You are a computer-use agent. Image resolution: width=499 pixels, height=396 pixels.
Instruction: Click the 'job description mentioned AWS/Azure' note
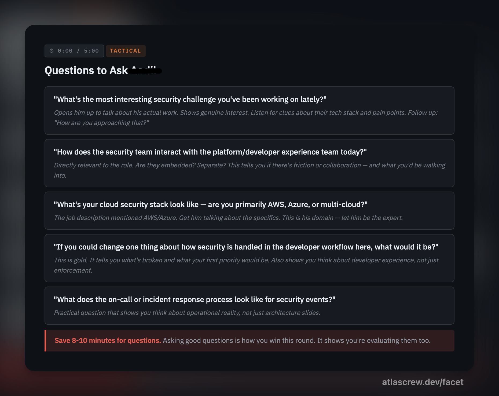[x=228, y=218]
